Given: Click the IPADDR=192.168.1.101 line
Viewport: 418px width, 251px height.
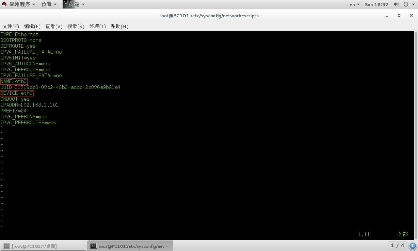Looking at the screenshot, I should [29, 105].
